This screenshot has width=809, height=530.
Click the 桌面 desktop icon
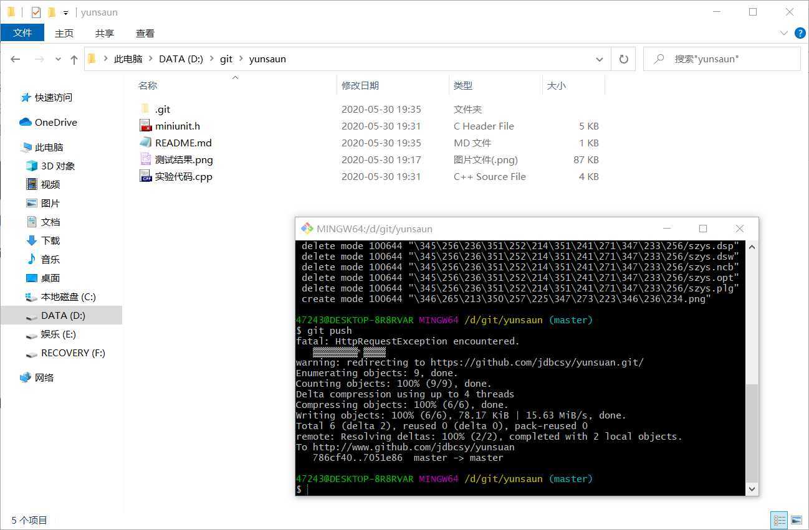(x=32, y=278)
